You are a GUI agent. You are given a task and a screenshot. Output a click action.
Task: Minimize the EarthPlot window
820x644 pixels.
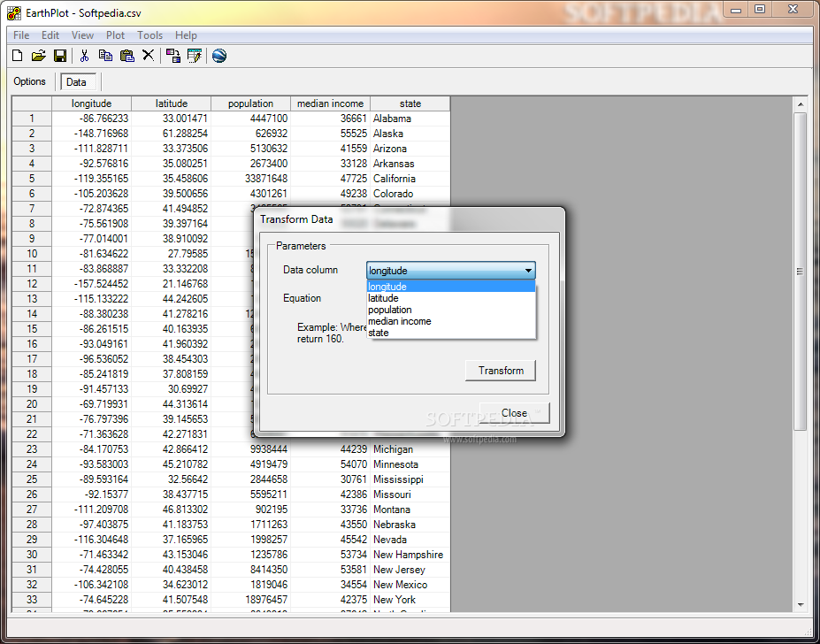pyautogui.click(x=736, y=10)
